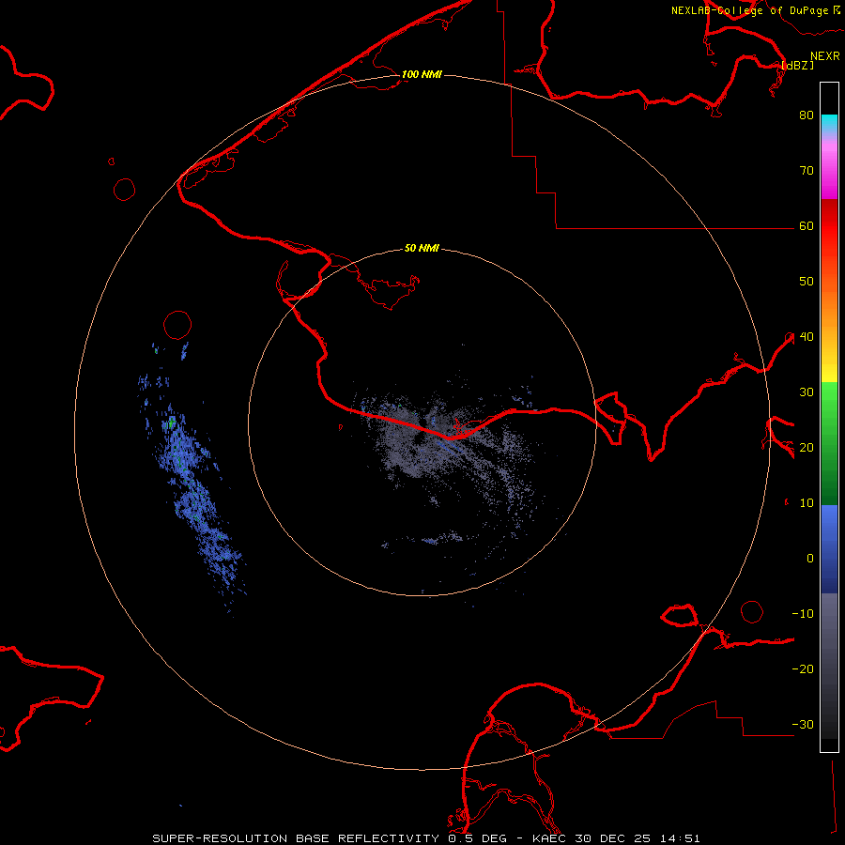Viewport: 845px width, 845px height.
Task: Click the -30 value on the dBZ scale
Action: pyautogui.click(x=803, y=724)
